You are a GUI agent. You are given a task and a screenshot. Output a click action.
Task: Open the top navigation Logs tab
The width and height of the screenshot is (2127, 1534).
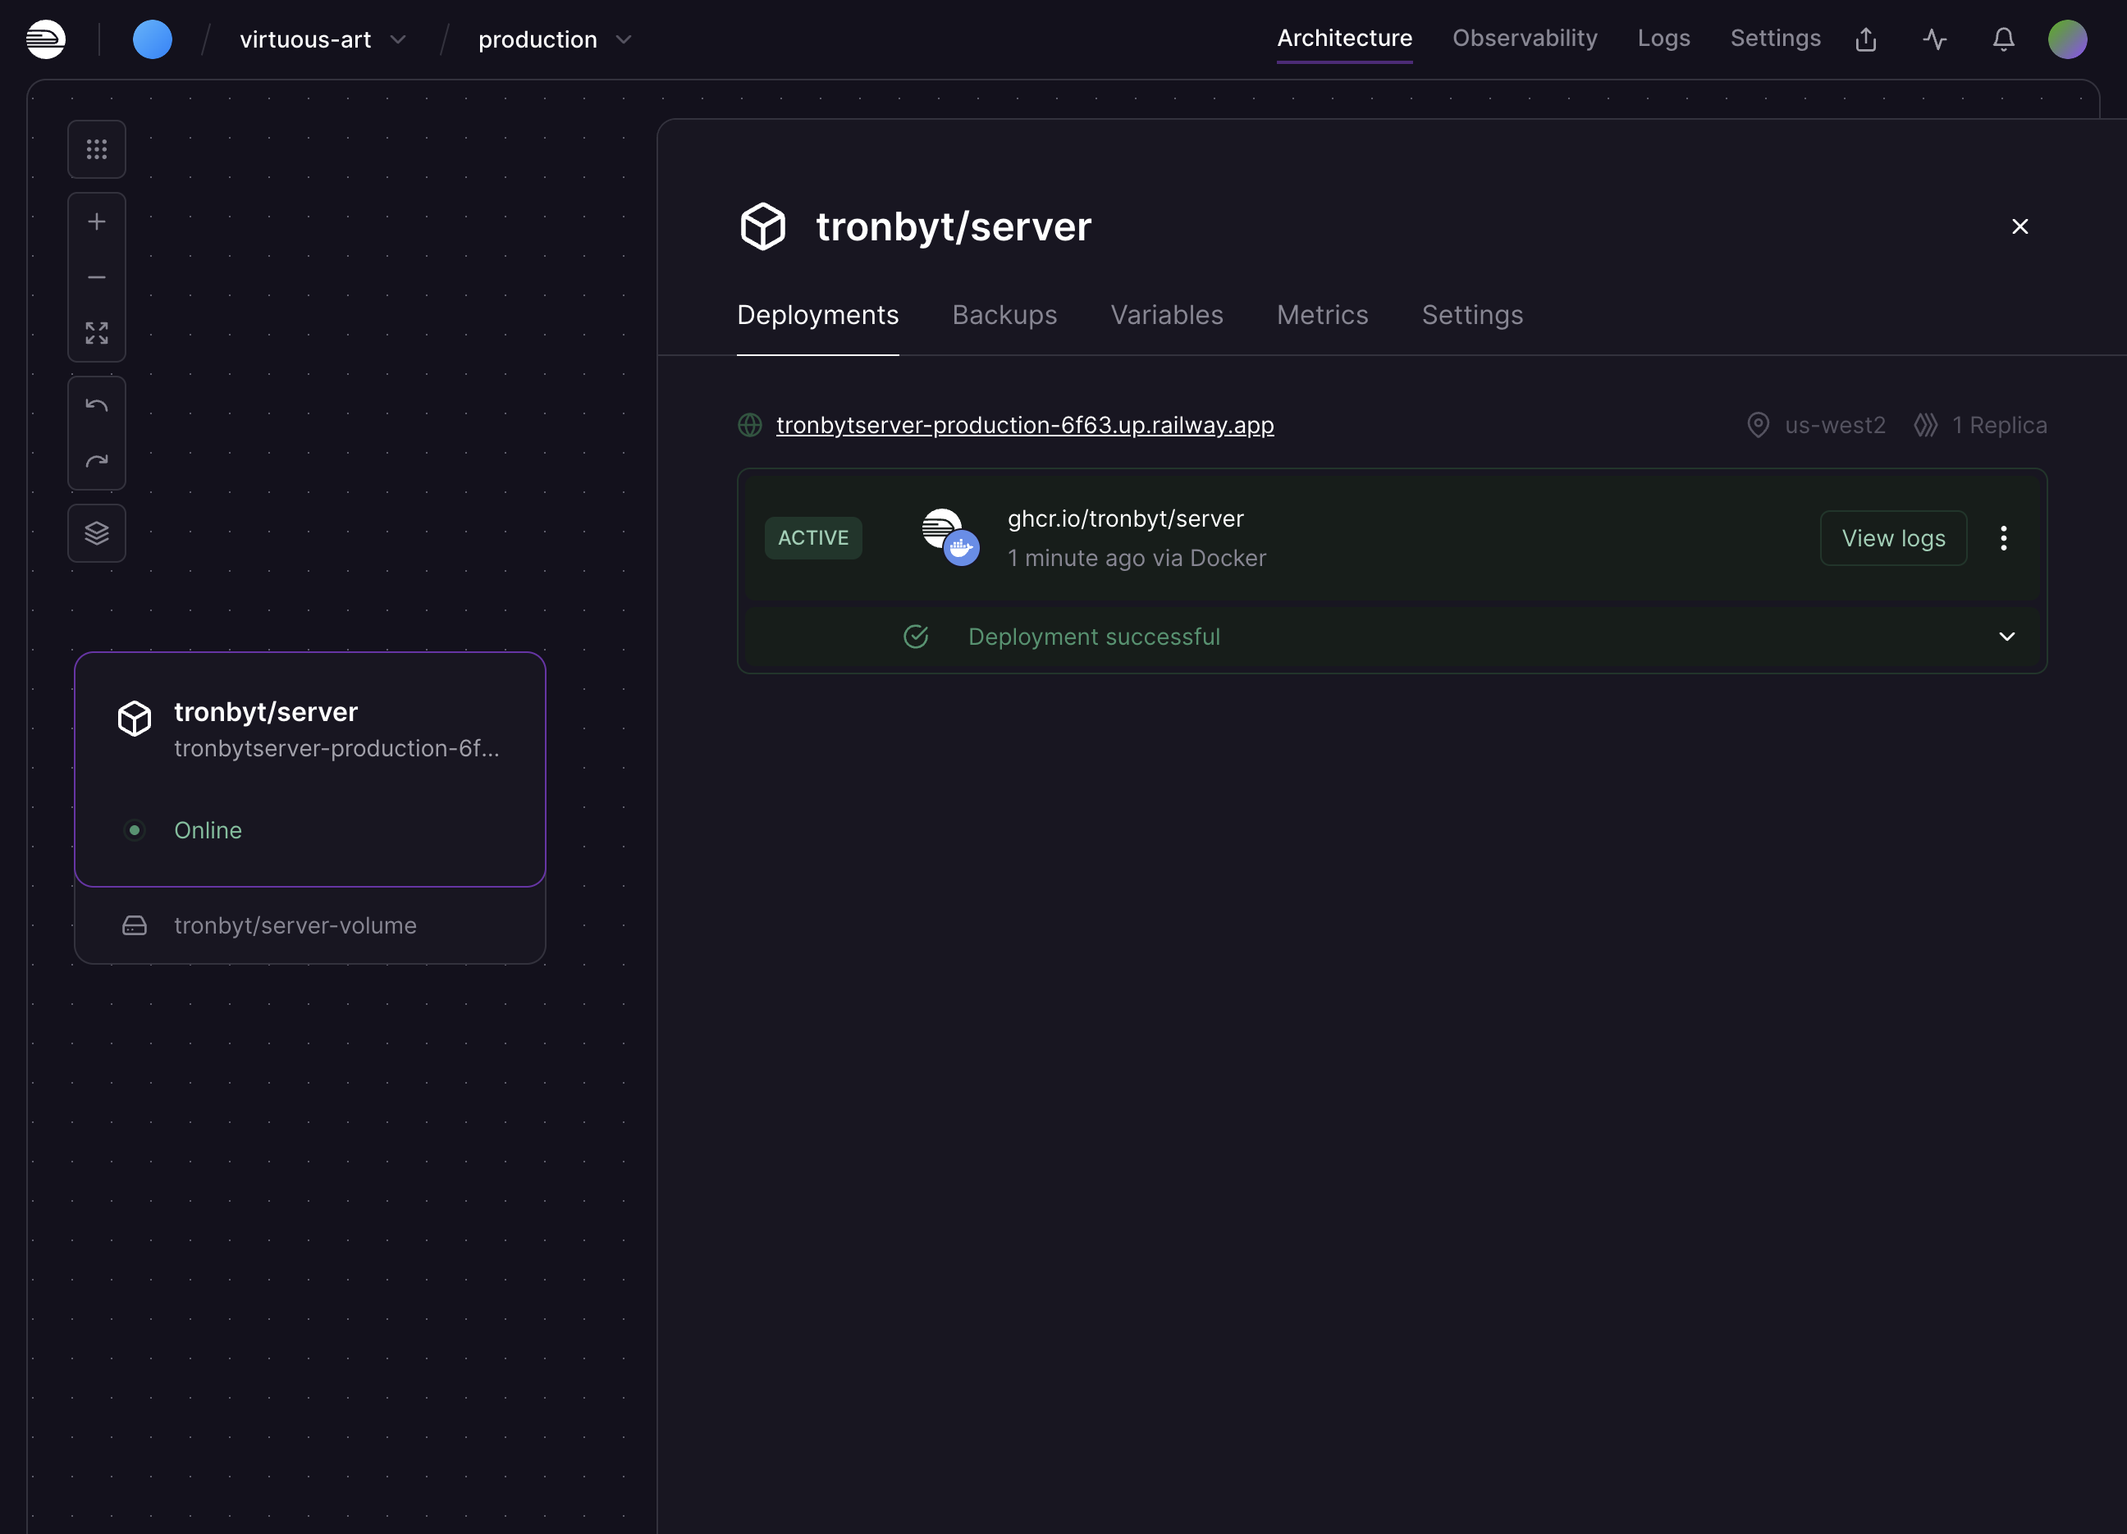(x=1663, y=39)
